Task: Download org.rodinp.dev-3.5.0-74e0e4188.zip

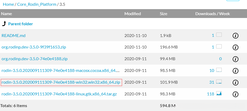Action: coord(34,59)
